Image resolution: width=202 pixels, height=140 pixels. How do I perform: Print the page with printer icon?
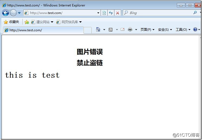(x=130, y=30)
